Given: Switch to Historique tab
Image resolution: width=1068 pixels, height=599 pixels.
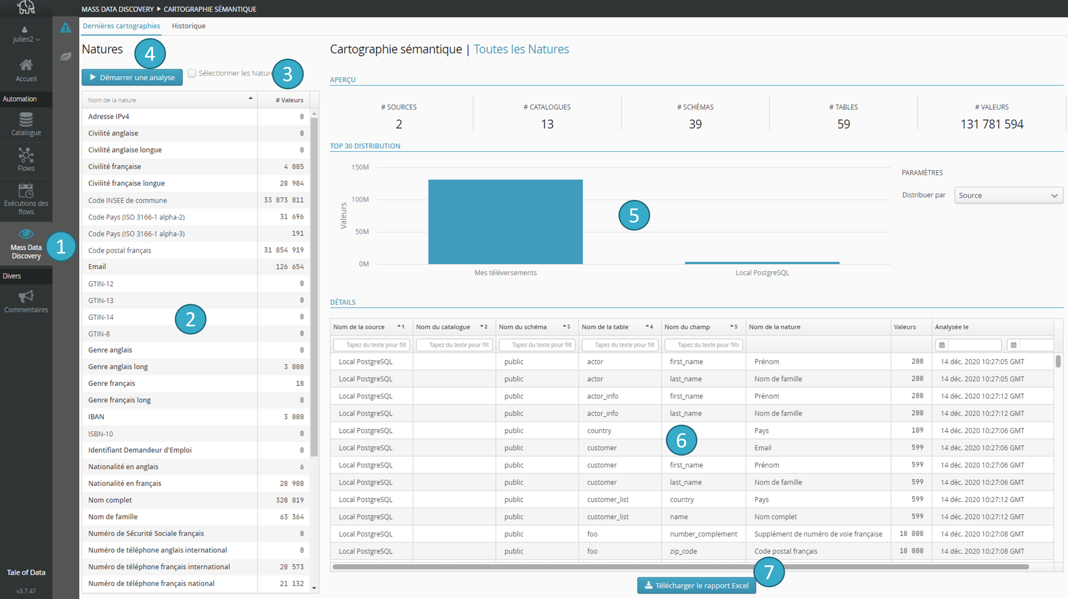Looking at the screenshot, I should [x=189, y=26].
